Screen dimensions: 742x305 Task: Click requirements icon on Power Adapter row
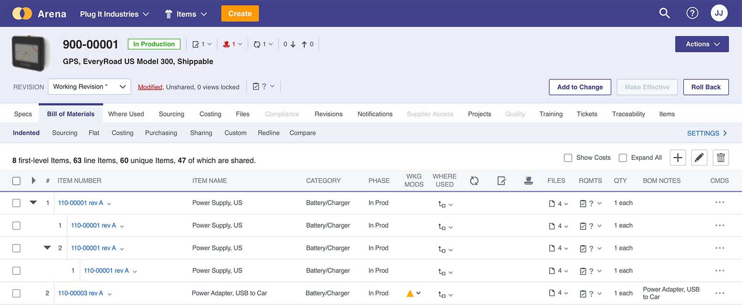(x=583, y=294)
